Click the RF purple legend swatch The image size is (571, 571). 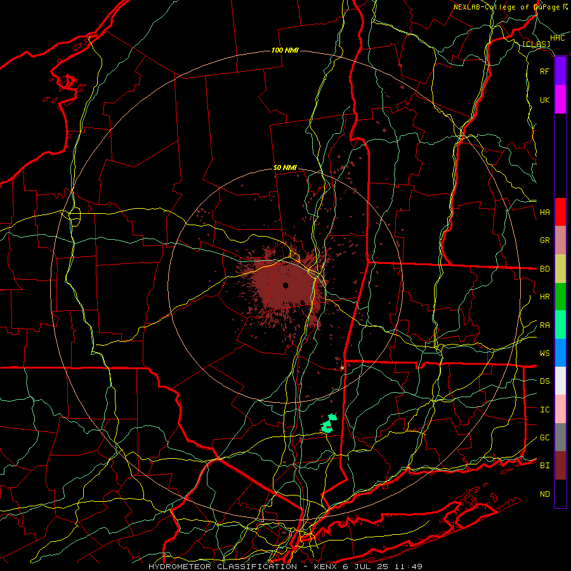[560, 71]
